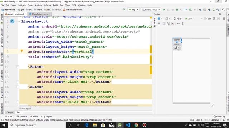
Task: Open the Refactor menu
Action: (47, 5)
